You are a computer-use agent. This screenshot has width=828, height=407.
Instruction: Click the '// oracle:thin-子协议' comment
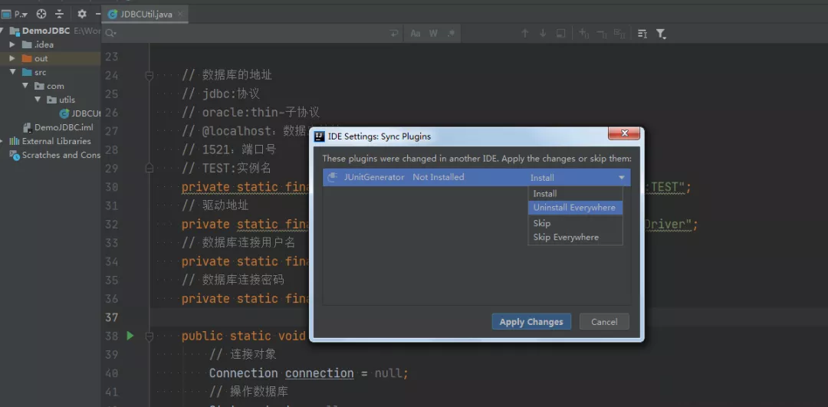click(x=251, y=113)
